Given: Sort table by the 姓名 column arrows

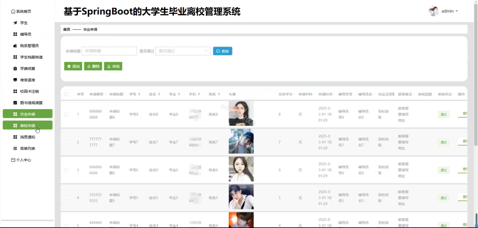Looking at the screenshot, I should pos(159,94).
